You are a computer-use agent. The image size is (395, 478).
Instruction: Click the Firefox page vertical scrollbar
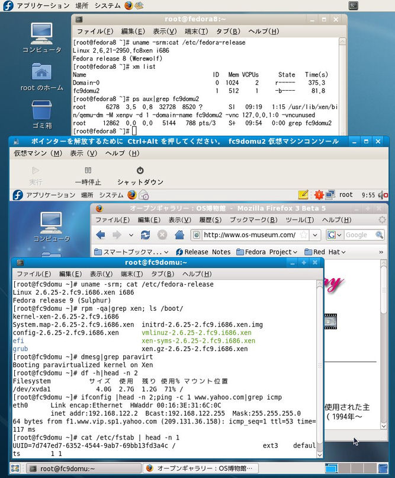click(384, 345)
